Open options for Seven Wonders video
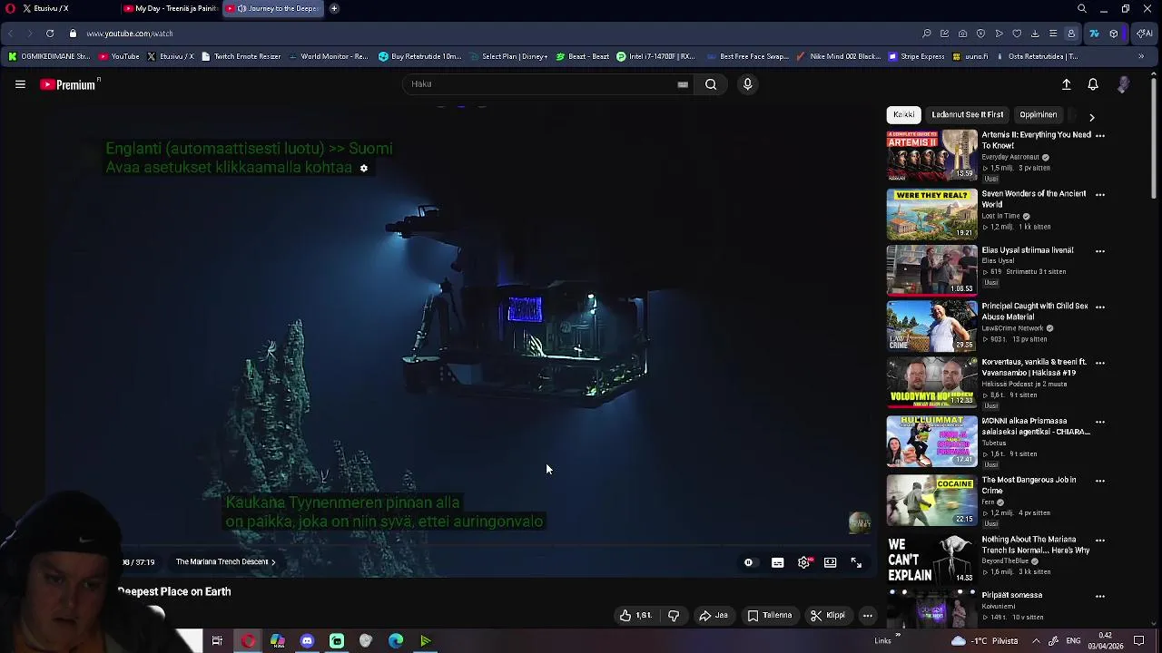Screen dimensions: 1162x653 (1100, 194)
